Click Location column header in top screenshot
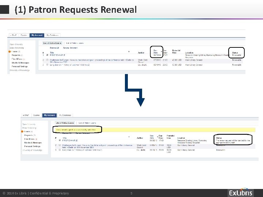Viewport: 263px width, 197px height. click(x=189, y=53)
